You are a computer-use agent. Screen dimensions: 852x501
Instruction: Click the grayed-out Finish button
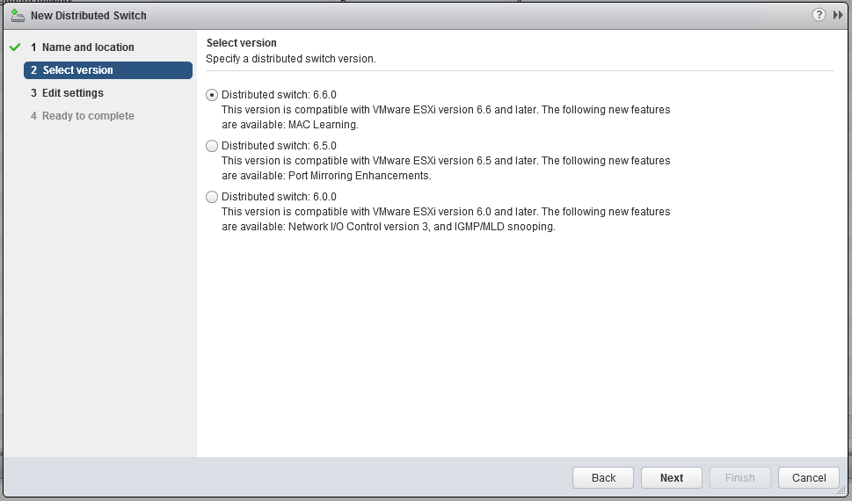(x=740, y=477)
